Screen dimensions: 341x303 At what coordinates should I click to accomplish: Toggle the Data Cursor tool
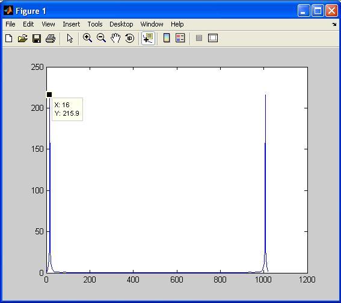(148, 38)
